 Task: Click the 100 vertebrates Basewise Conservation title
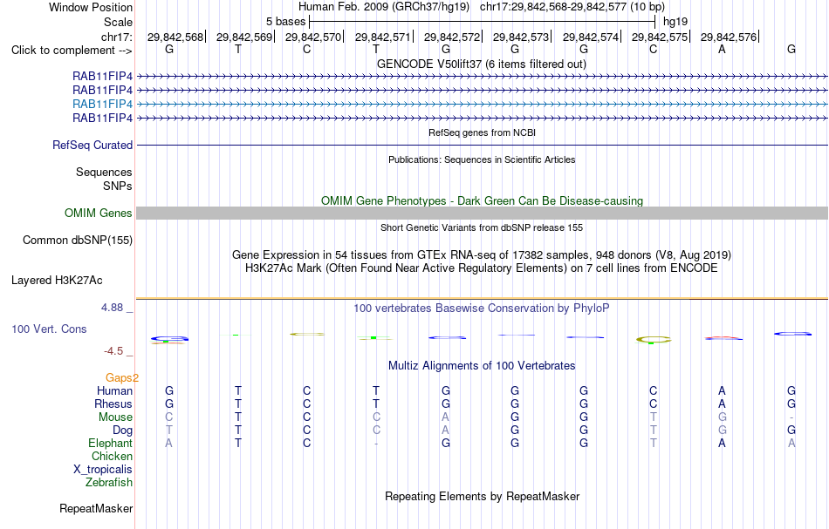(482, 308)
